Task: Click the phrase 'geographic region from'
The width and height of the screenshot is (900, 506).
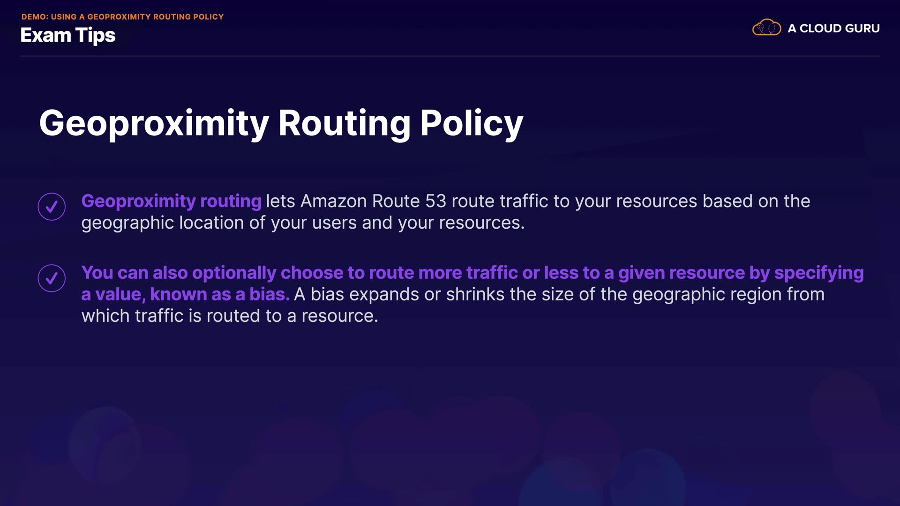Action: [728, 294]
